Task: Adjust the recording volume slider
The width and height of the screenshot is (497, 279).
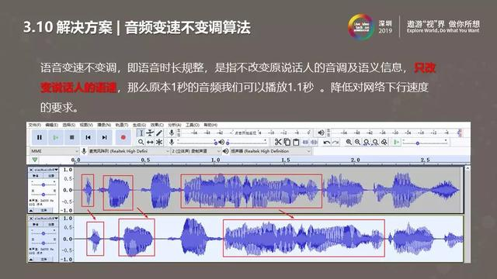Action: point(196,143)
